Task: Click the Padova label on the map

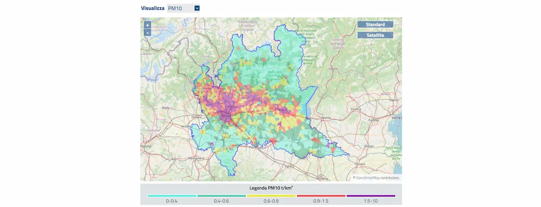Action: click(373, 120)
